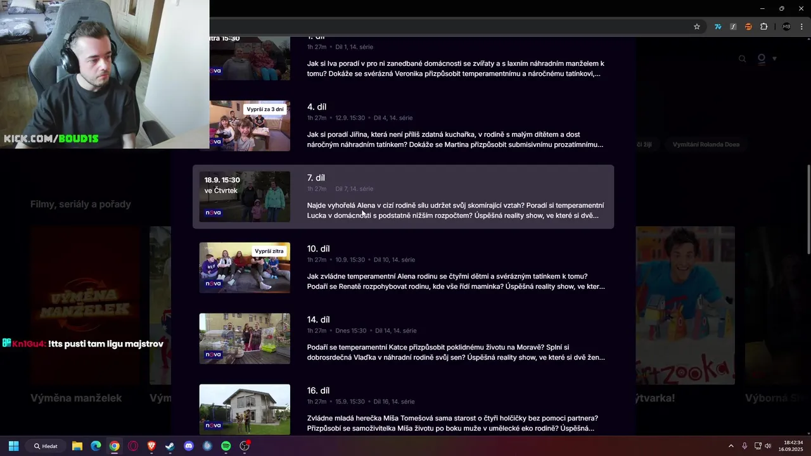Viewport: 811px width, 456px height.
Task: Click the '4. díl' episode title
Action: (317, 107)
